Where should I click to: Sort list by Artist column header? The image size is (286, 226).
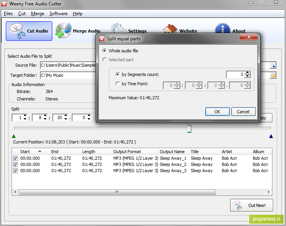point(236,152)
